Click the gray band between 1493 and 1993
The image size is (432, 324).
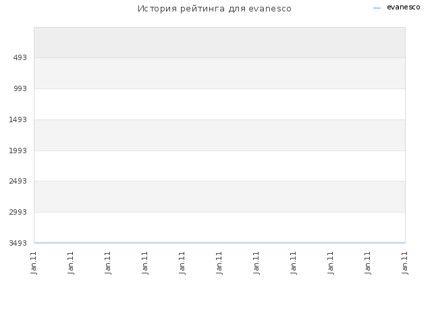tap(219, 135)
